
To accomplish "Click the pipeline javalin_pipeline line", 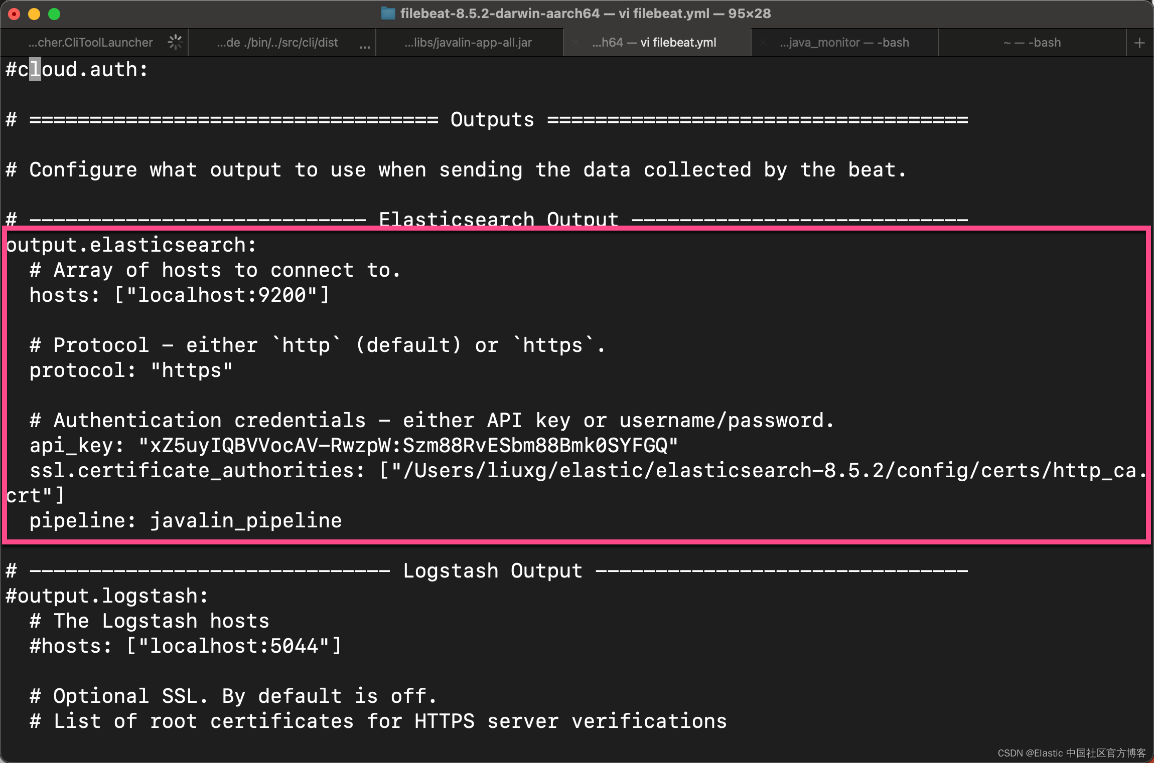I will click(185, 521).
